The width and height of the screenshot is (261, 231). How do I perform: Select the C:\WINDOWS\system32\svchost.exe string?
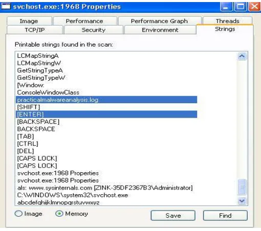coord(106,195)
